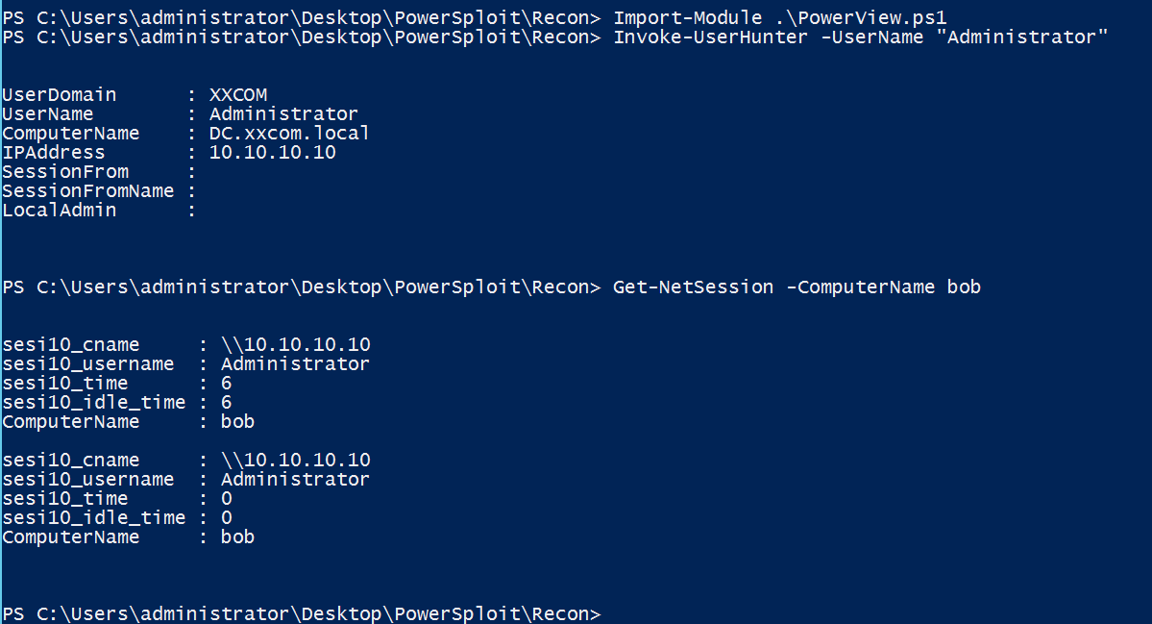Click the second session's sesi10_cname value
Image resolution: width=1152 pixels, height=624 pixels.
296,460
